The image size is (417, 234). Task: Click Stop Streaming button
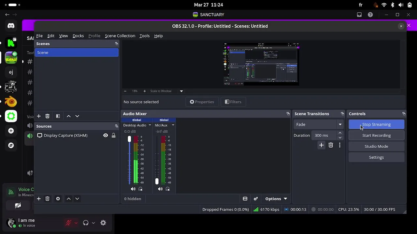376,124
